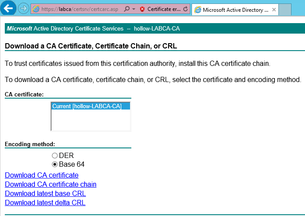Open the address bar search dropdown arrow
The image size is (305, 216).
coord(133,9)
